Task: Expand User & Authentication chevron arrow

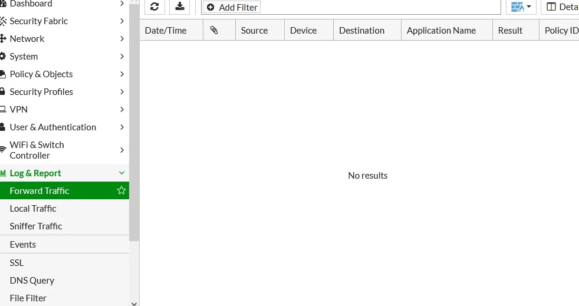Action: click(x=122, y=127)
